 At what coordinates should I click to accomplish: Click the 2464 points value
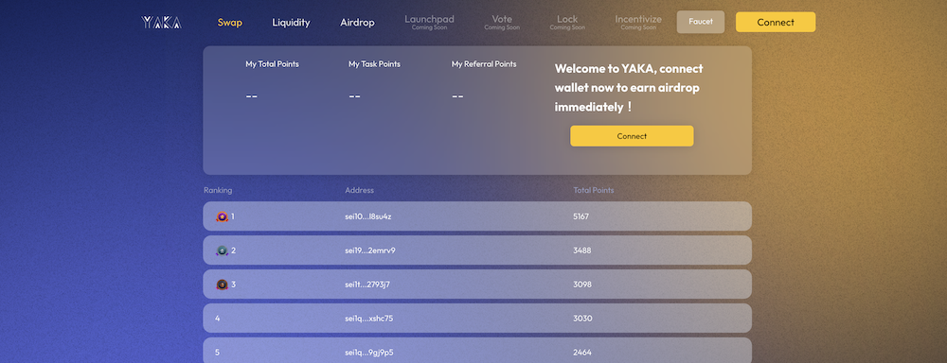[x=582, y=353]
